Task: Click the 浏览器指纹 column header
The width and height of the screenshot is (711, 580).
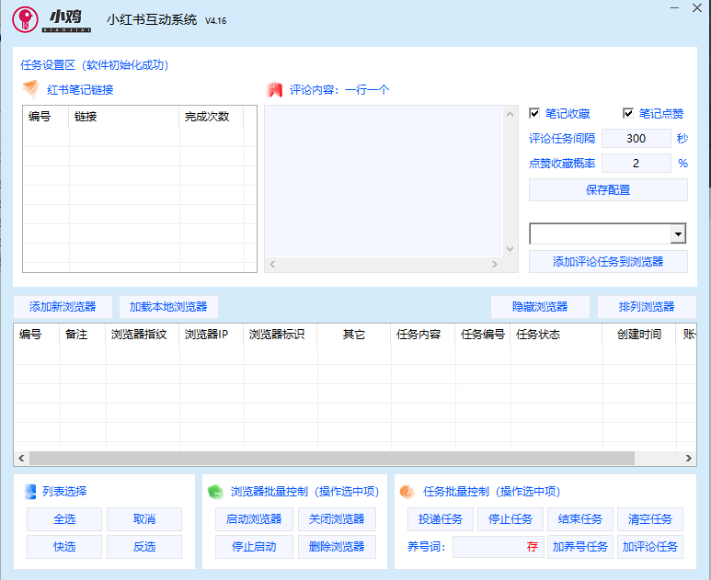Action: tap(143, 335)
